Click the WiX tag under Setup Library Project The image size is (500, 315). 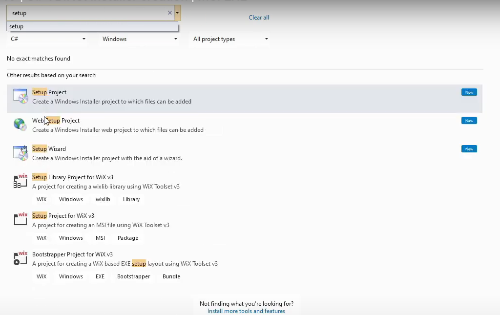tap(42, 199)
